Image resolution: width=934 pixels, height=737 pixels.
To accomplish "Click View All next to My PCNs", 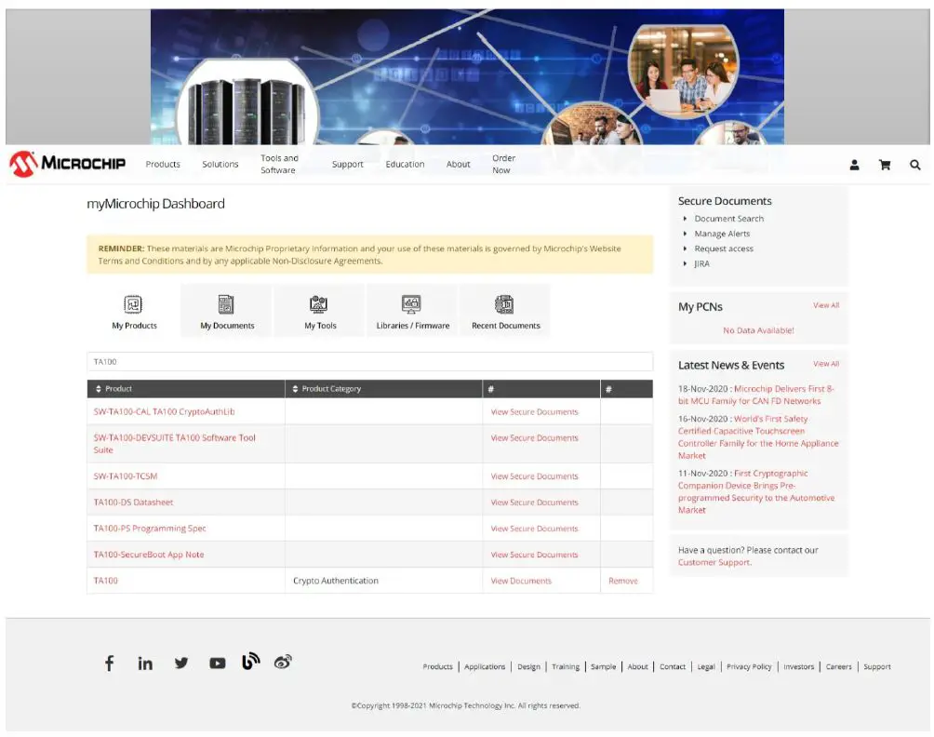I will coord(825,305).
